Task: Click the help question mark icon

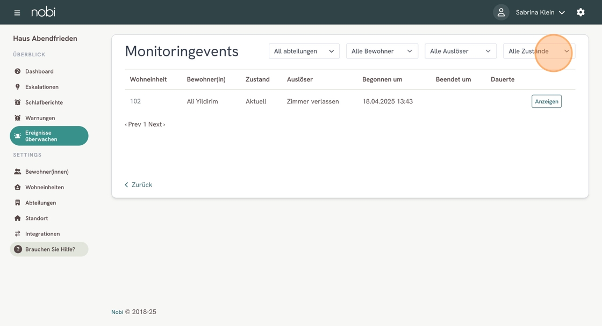Action: (18, 249)
